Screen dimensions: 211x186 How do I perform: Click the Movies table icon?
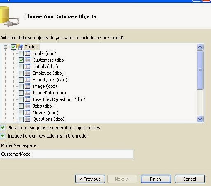[x=28, y=113]
